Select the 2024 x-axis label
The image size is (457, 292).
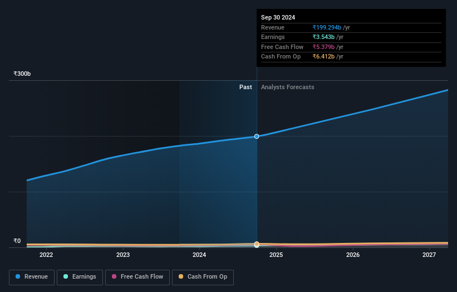tap(199, 255)
